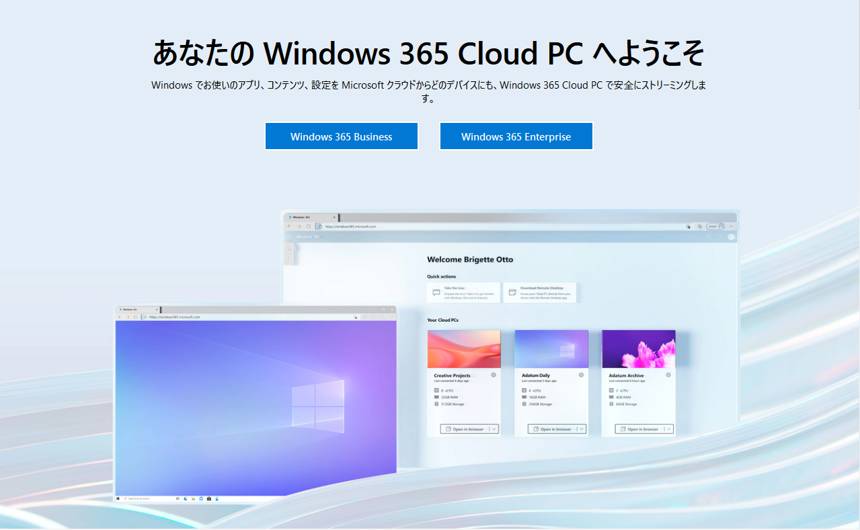Select the Adatum Archive pink crystal thumbnail
The image size is (860, 530).
click(x=639, y=349)
